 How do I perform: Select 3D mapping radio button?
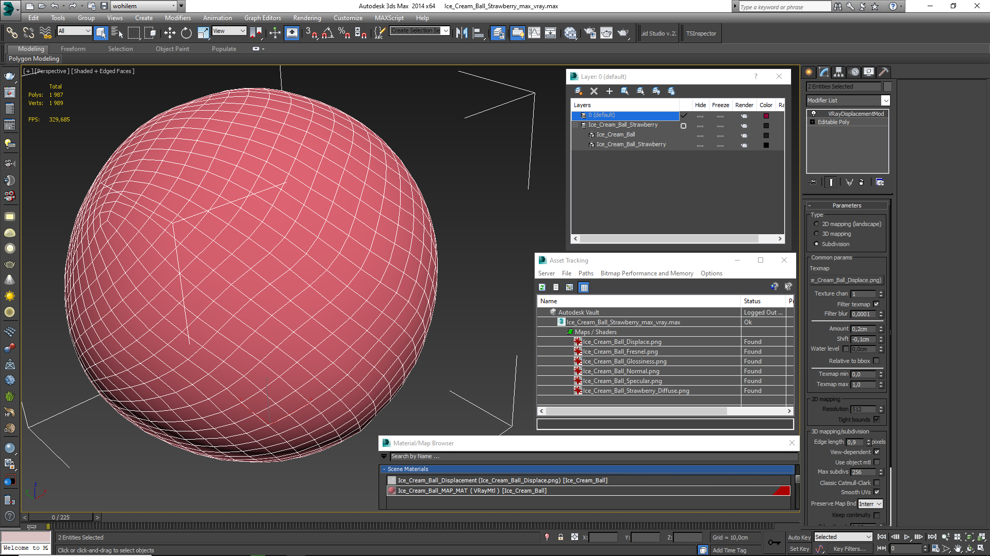tap(816, 234)
